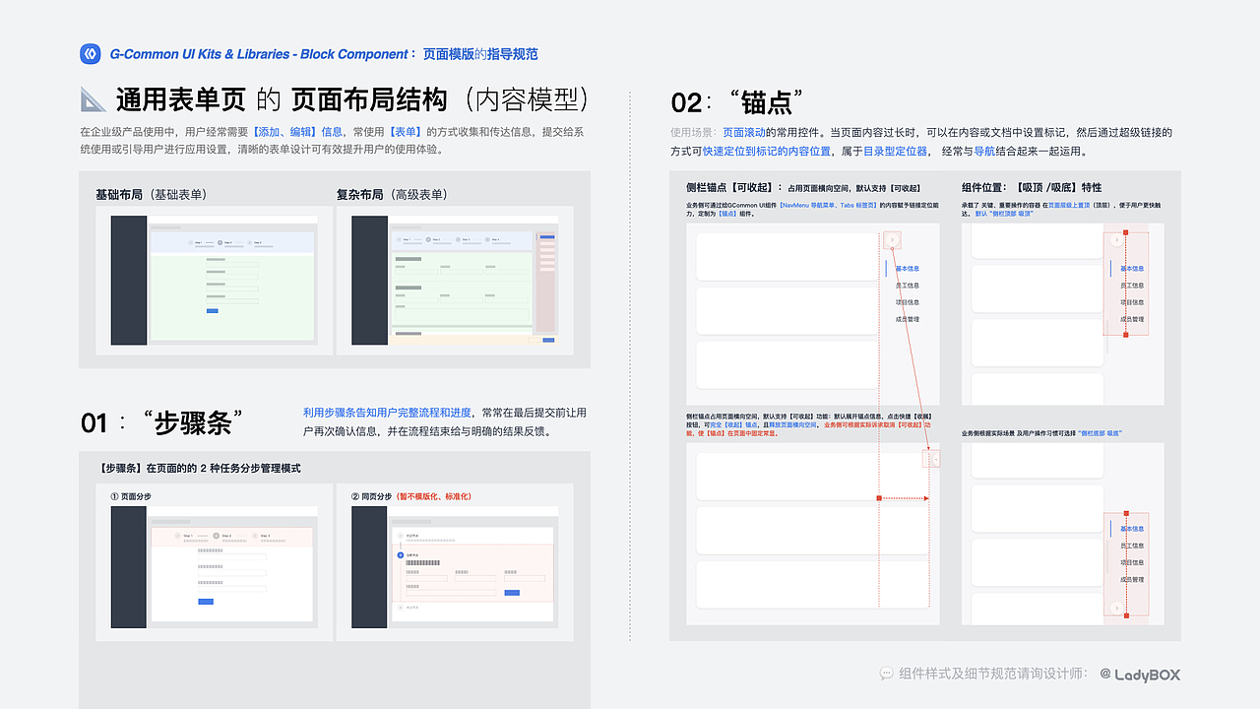This screenshot has width=1260, height=709.
Task: Click the completed top step circle in 同页分步 mockup
Action: coord(401,536)
